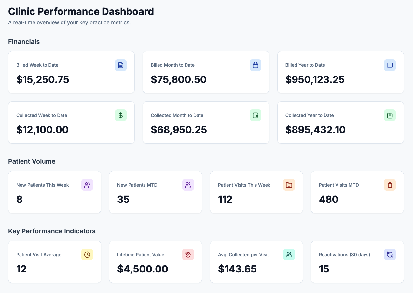
Task: Click the orange icon on Patient Visits MTD
Action: pyautogui.click(x=390, y=185)
